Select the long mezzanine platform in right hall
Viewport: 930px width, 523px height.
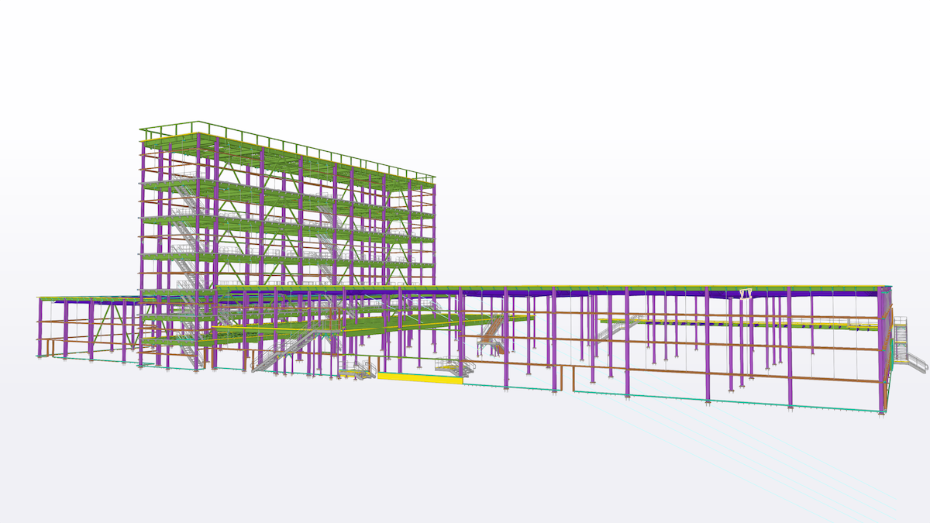click(x=736, y=322)
